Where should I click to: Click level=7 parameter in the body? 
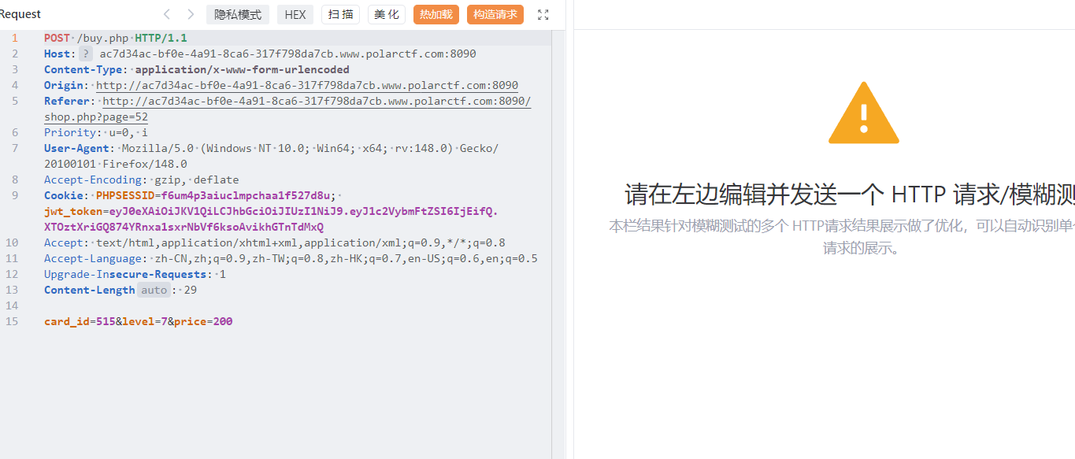145,321
